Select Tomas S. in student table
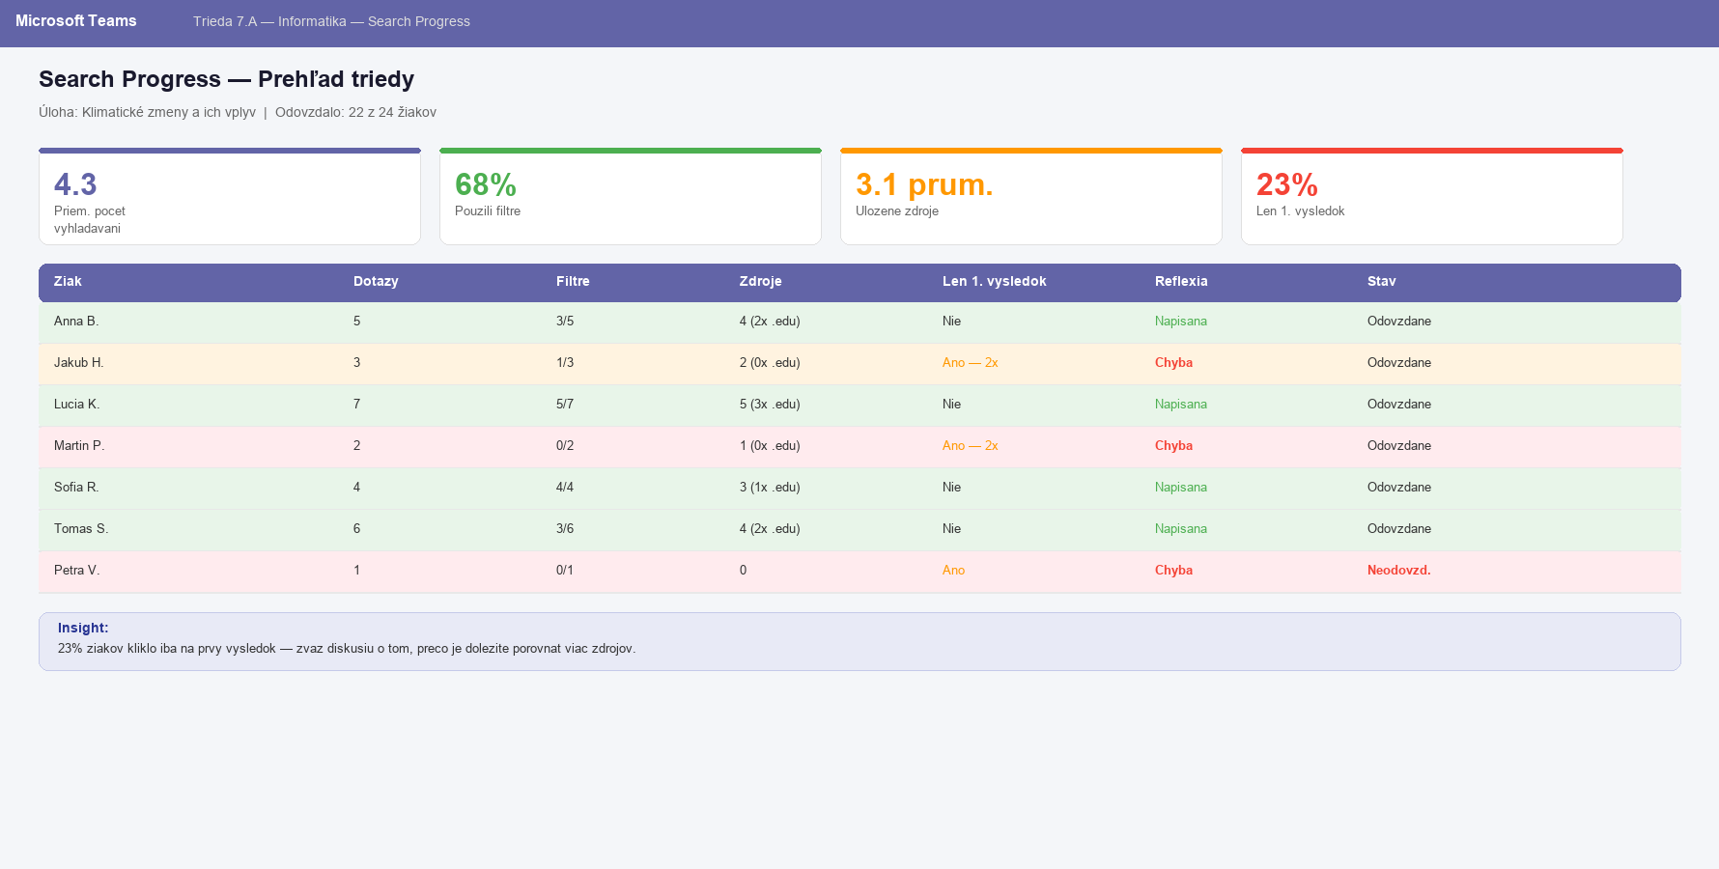Image resolution: width=1719 pixels, height=869 pixels. [81, 529]
